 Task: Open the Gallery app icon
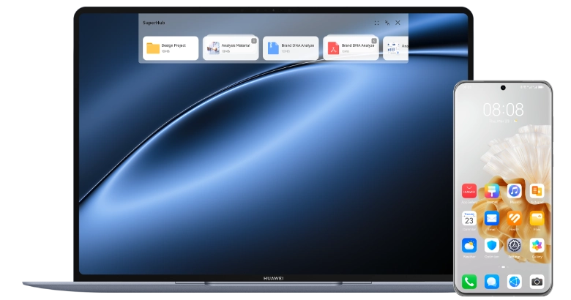point(537,246)
